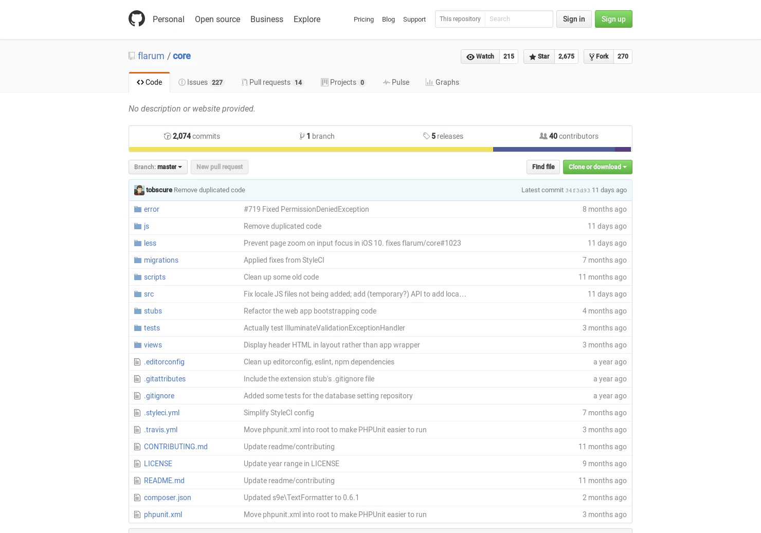761x533 pixels.
Task: Open the Projects tab
Action: (x=343, y=82)
